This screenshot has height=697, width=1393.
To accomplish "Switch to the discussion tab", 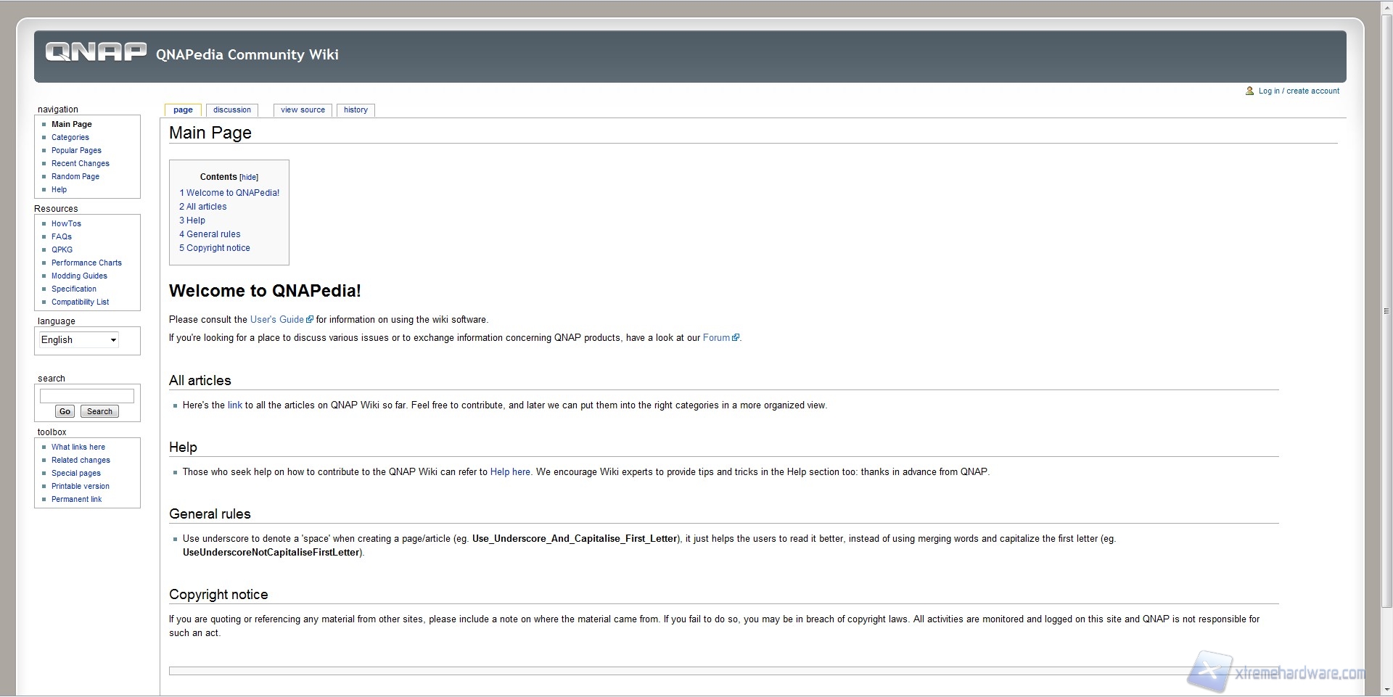I will coord(231,110).
